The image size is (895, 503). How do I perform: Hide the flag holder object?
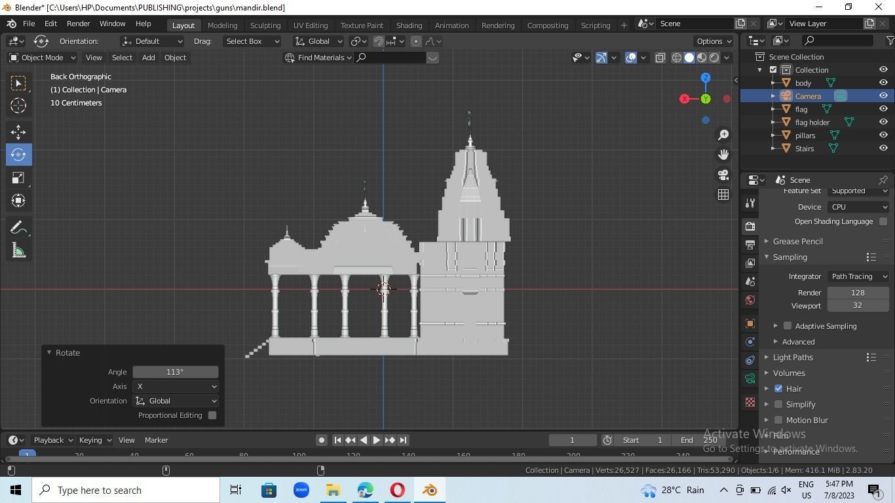click(x=883, y=122)
